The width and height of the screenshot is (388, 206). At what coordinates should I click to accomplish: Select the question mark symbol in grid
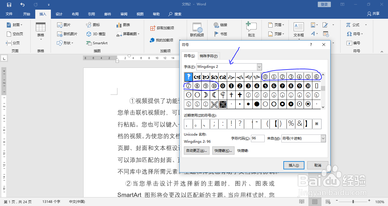pyautogui.click(x=188, y=77)
